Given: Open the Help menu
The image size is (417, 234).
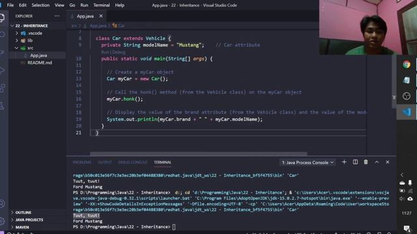Looking at the screenshot, I should point(119,5).
